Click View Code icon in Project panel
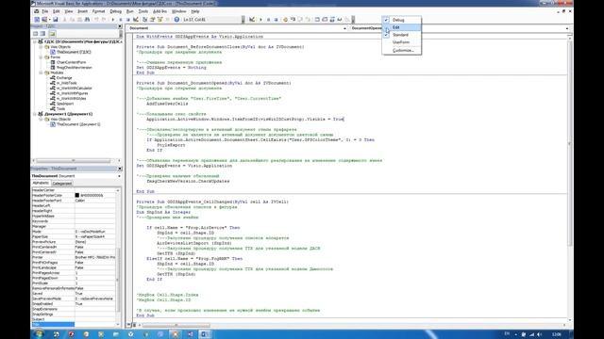This screenshot has height=339, width=604. (36, 34)
